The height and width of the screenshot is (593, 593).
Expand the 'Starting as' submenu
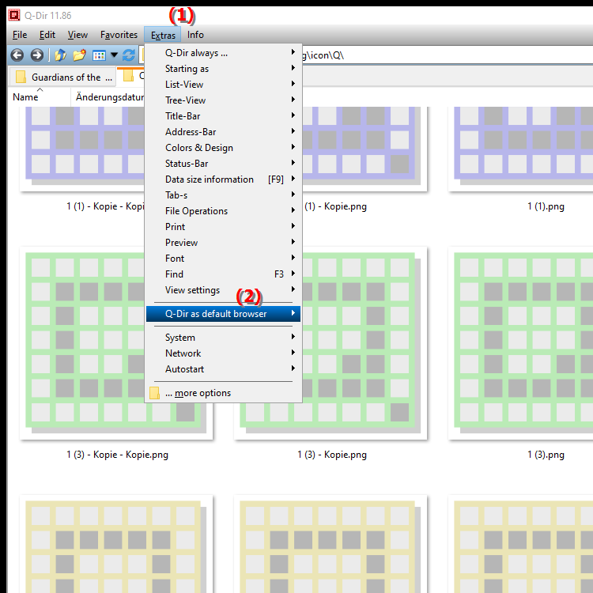pos(223,69)
